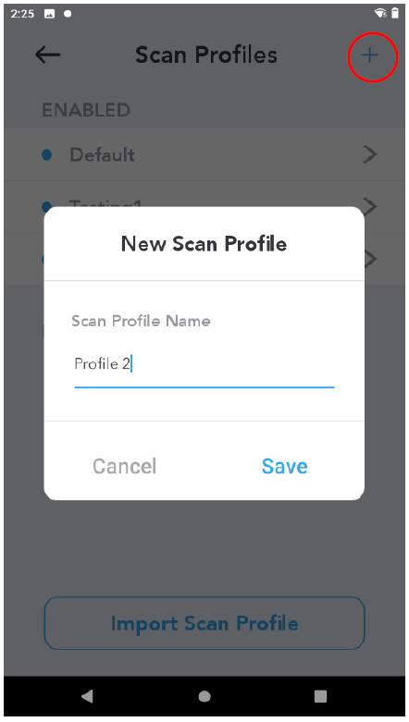The height and width of the screenshot is (722, 409).
Task: Tap the dot notification icon in status bar
Action: pyautogui.click(x=68, y=14)
